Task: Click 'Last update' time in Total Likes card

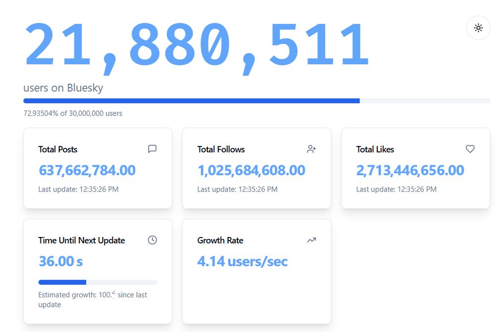Action: (x=396, y=190)
